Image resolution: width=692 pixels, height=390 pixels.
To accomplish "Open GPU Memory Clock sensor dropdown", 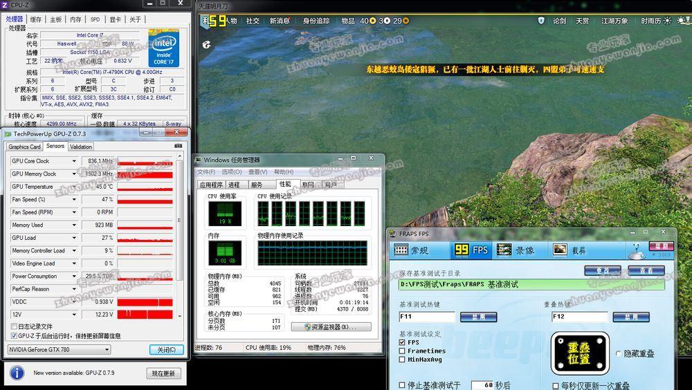I will (74, 174).
